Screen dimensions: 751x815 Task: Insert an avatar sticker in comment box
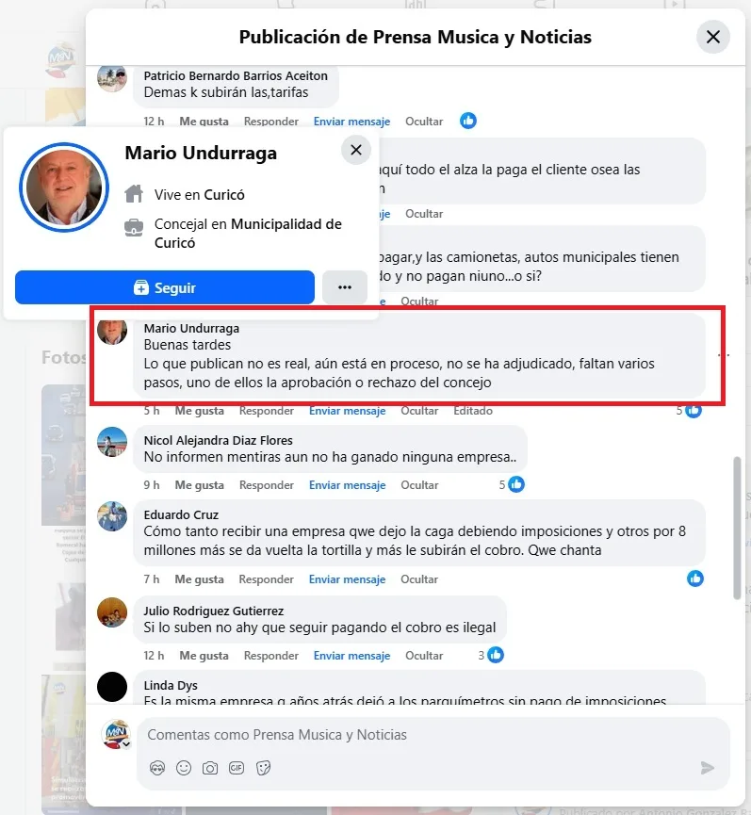coord(157,768)
